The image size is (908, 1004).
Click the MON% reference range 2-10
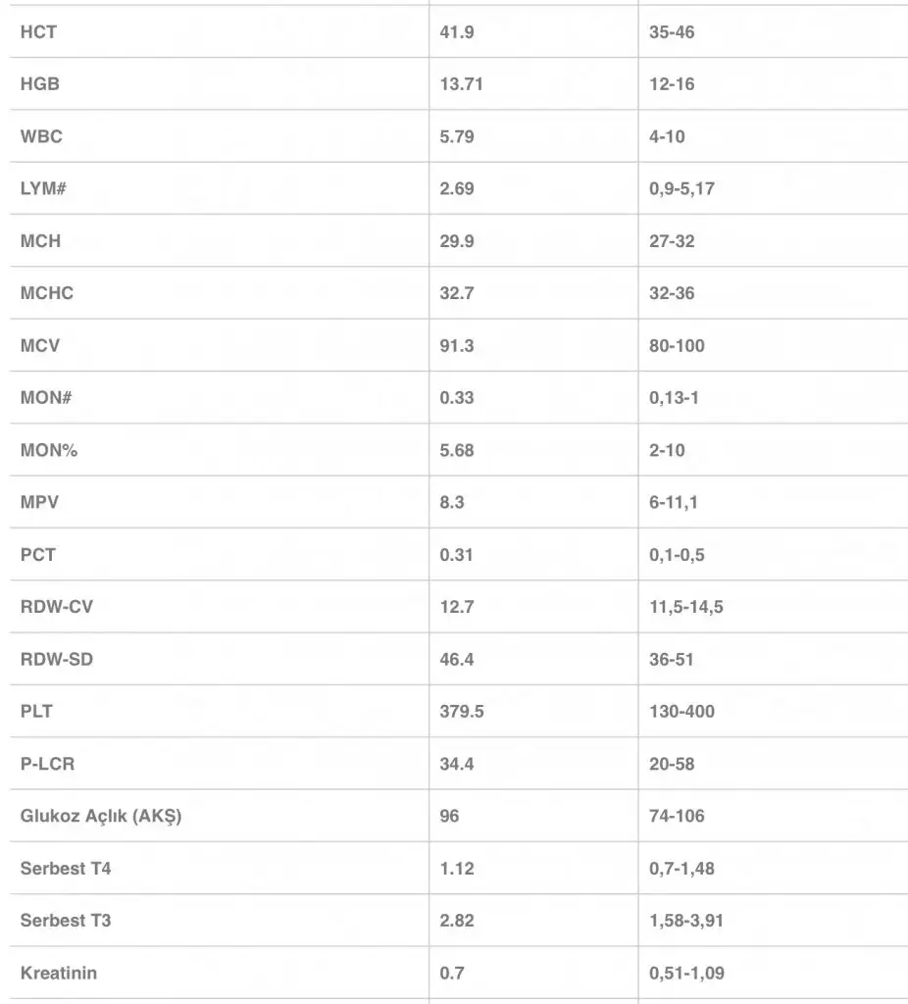pyautogui.click(x=667, y=450)
